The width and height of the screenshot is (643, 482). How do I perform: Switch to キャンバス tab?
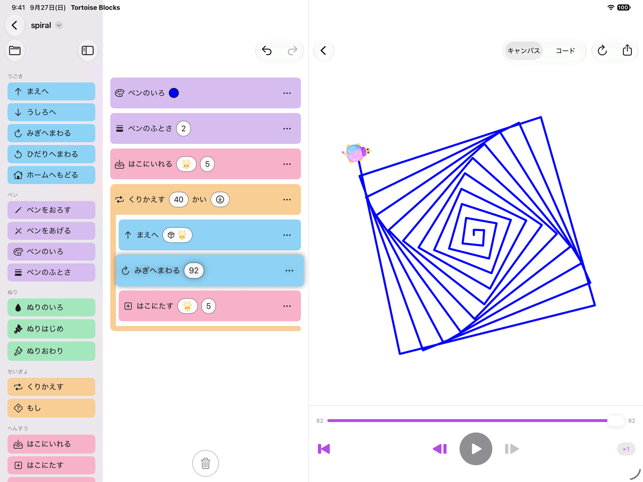(524, 51)
